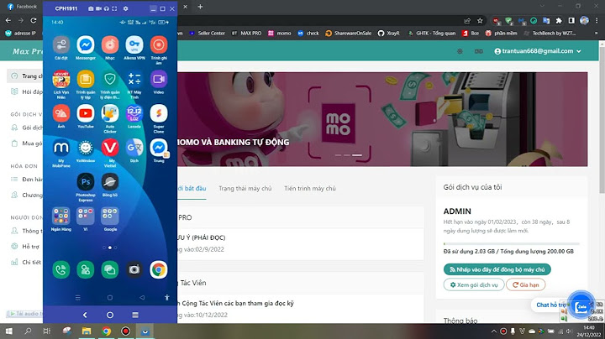Click the Gia hạn renew button
The width and height of the screenshot is (605, 339).
525,285
